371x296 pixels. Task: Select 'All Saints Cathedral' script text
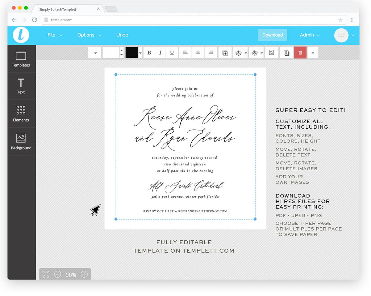(186, 186)
